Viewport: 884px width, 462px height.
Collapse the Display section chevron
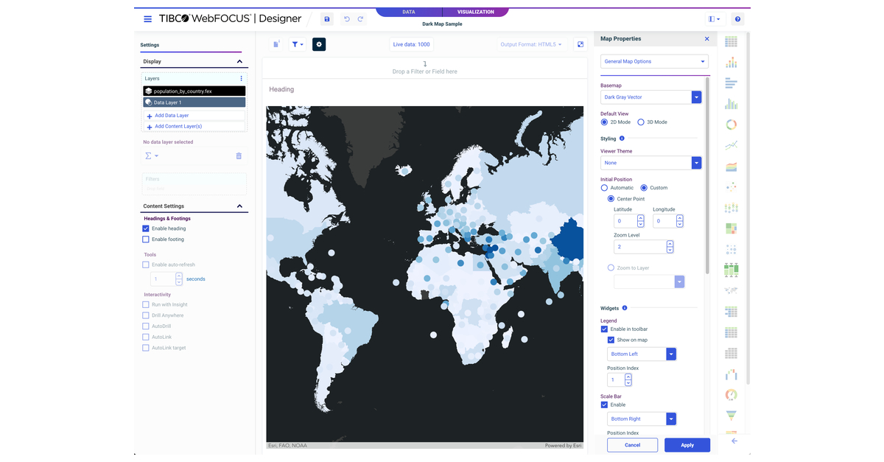pos(239,62)
